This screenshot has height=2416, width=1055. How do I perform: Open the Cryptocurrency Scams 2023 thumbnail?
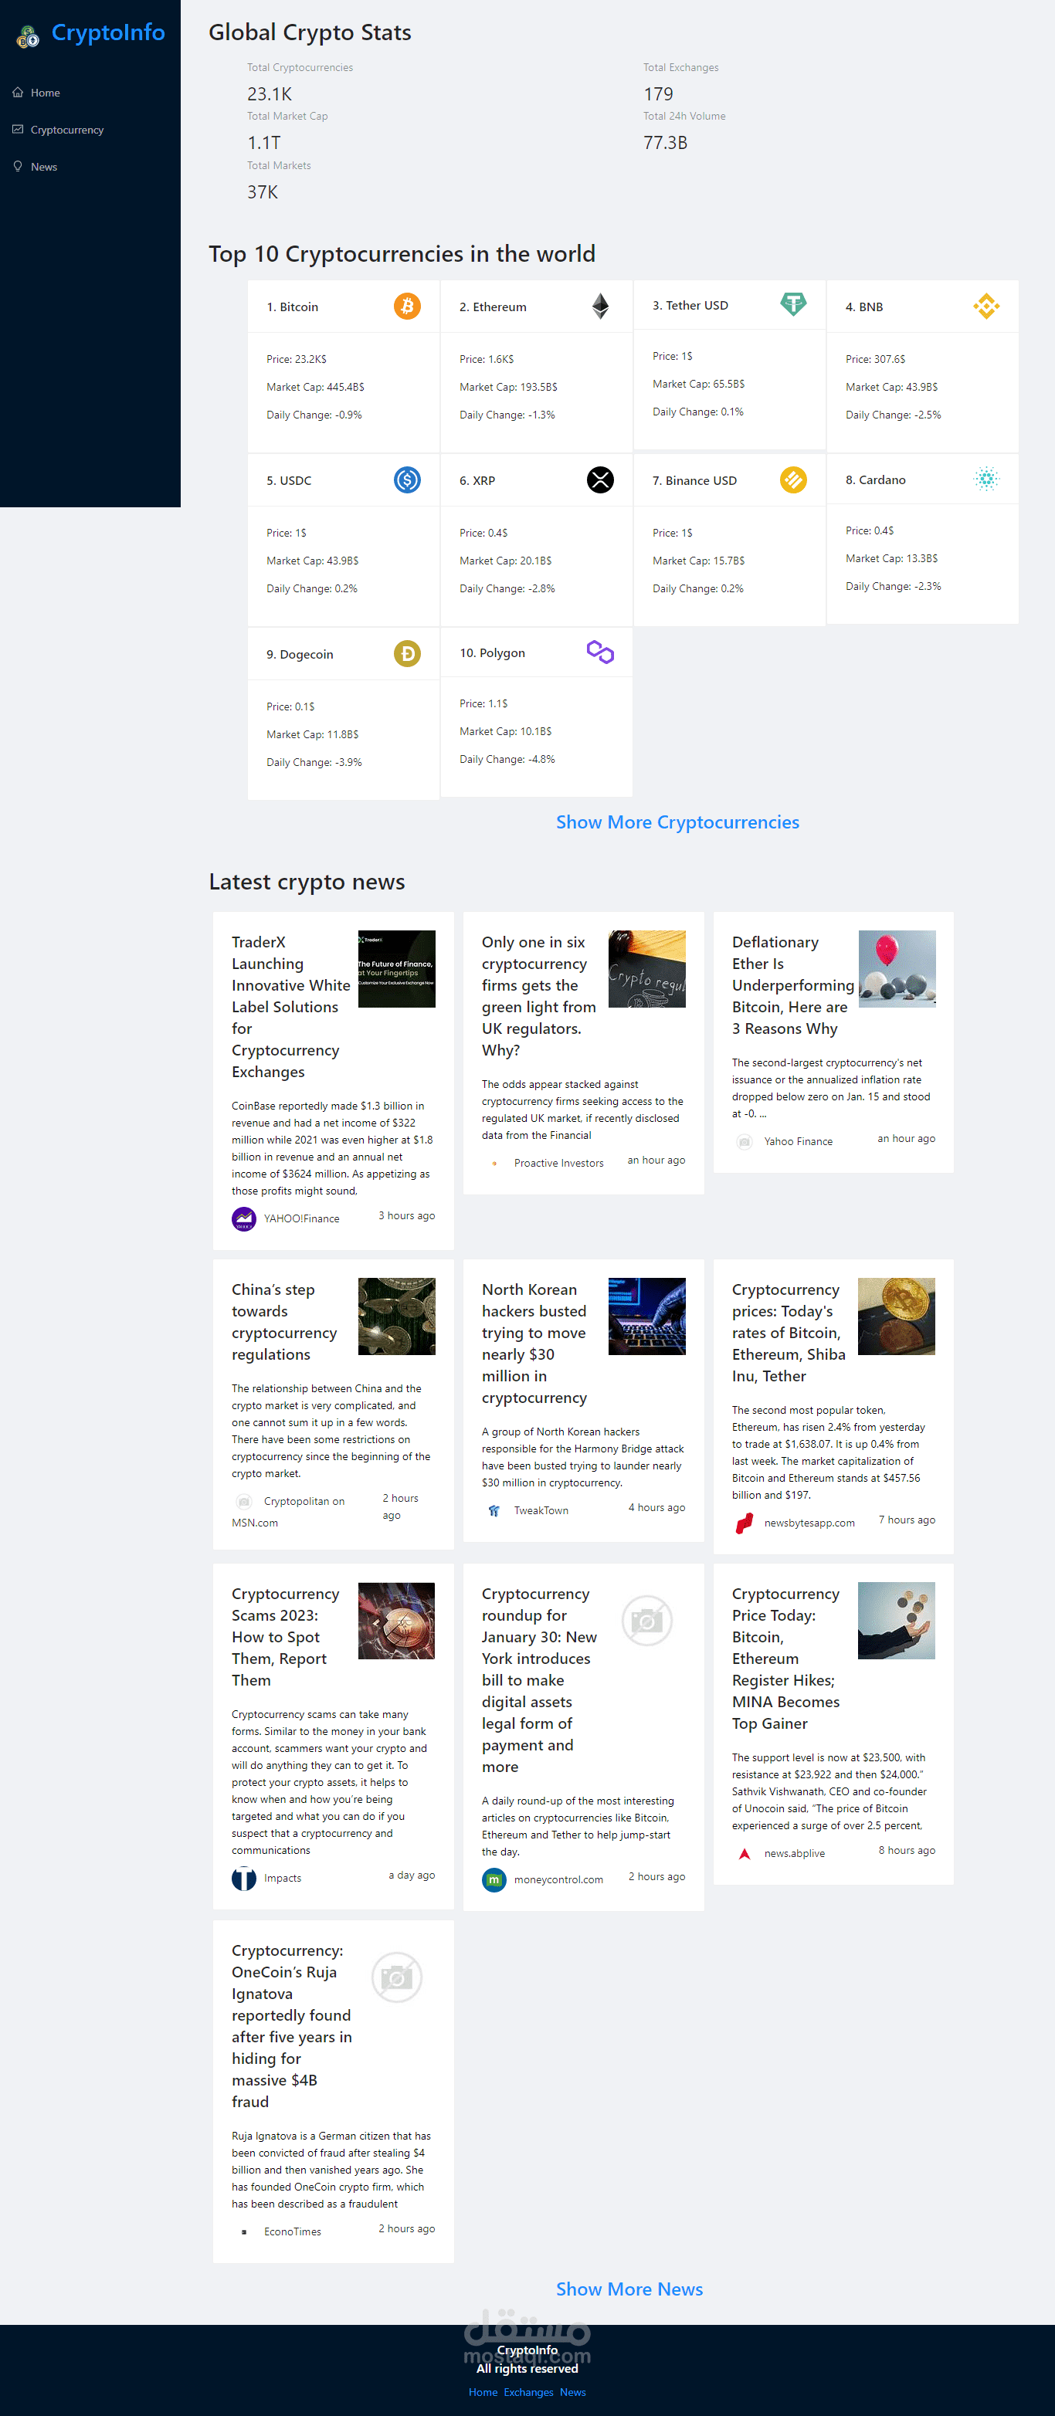(397, 1620)
